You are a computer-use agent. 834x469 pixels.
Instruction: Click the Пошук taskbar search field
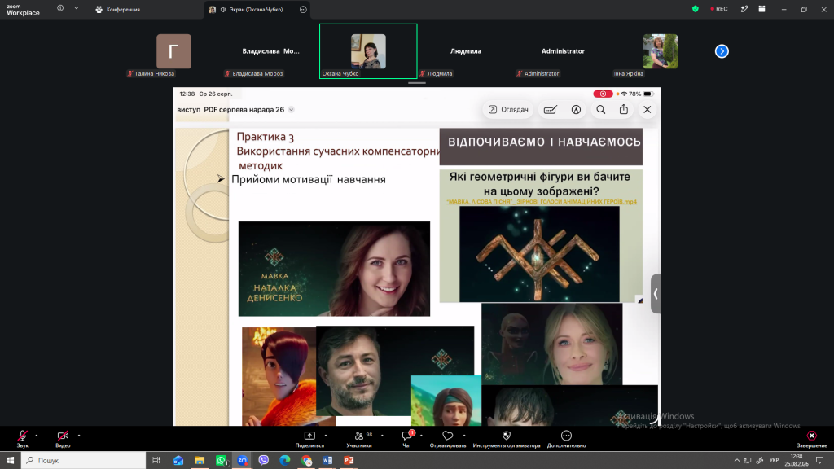84,460
